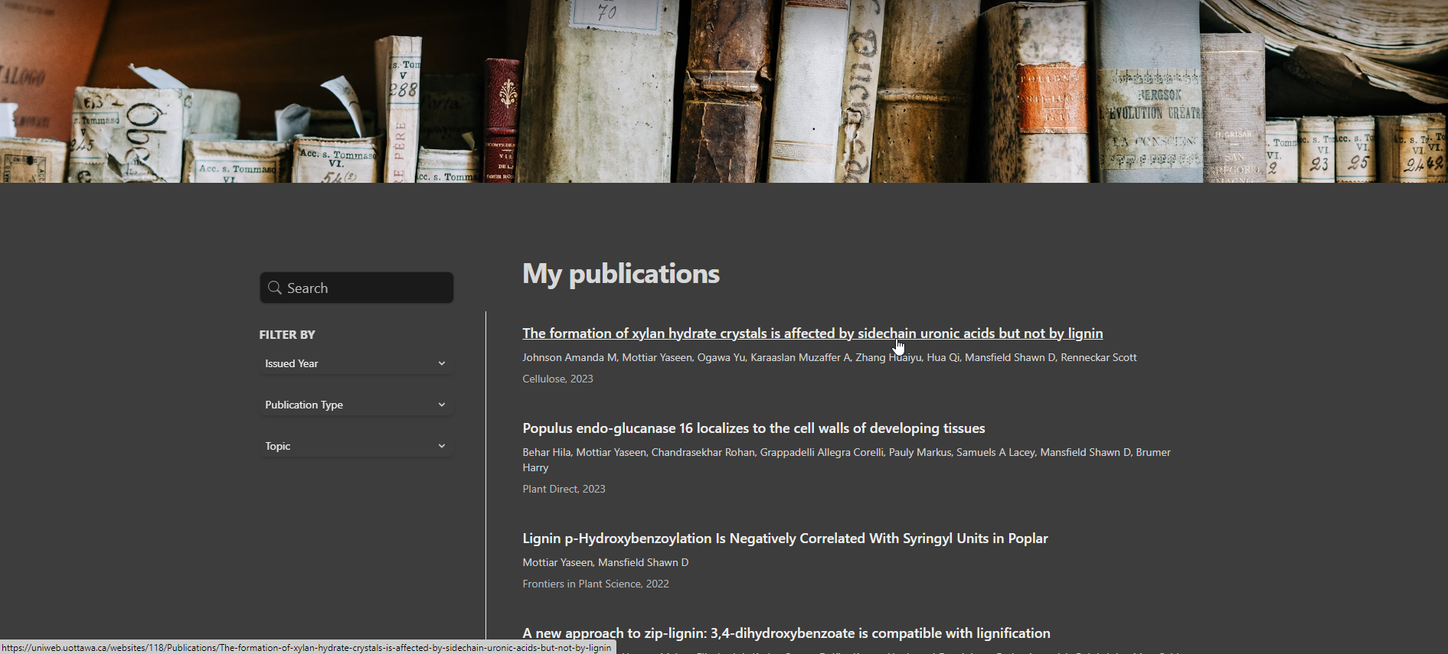Click the chevron arrow beside Publication Type
This screenshot has height=654, width=1448.
(442, 405)
